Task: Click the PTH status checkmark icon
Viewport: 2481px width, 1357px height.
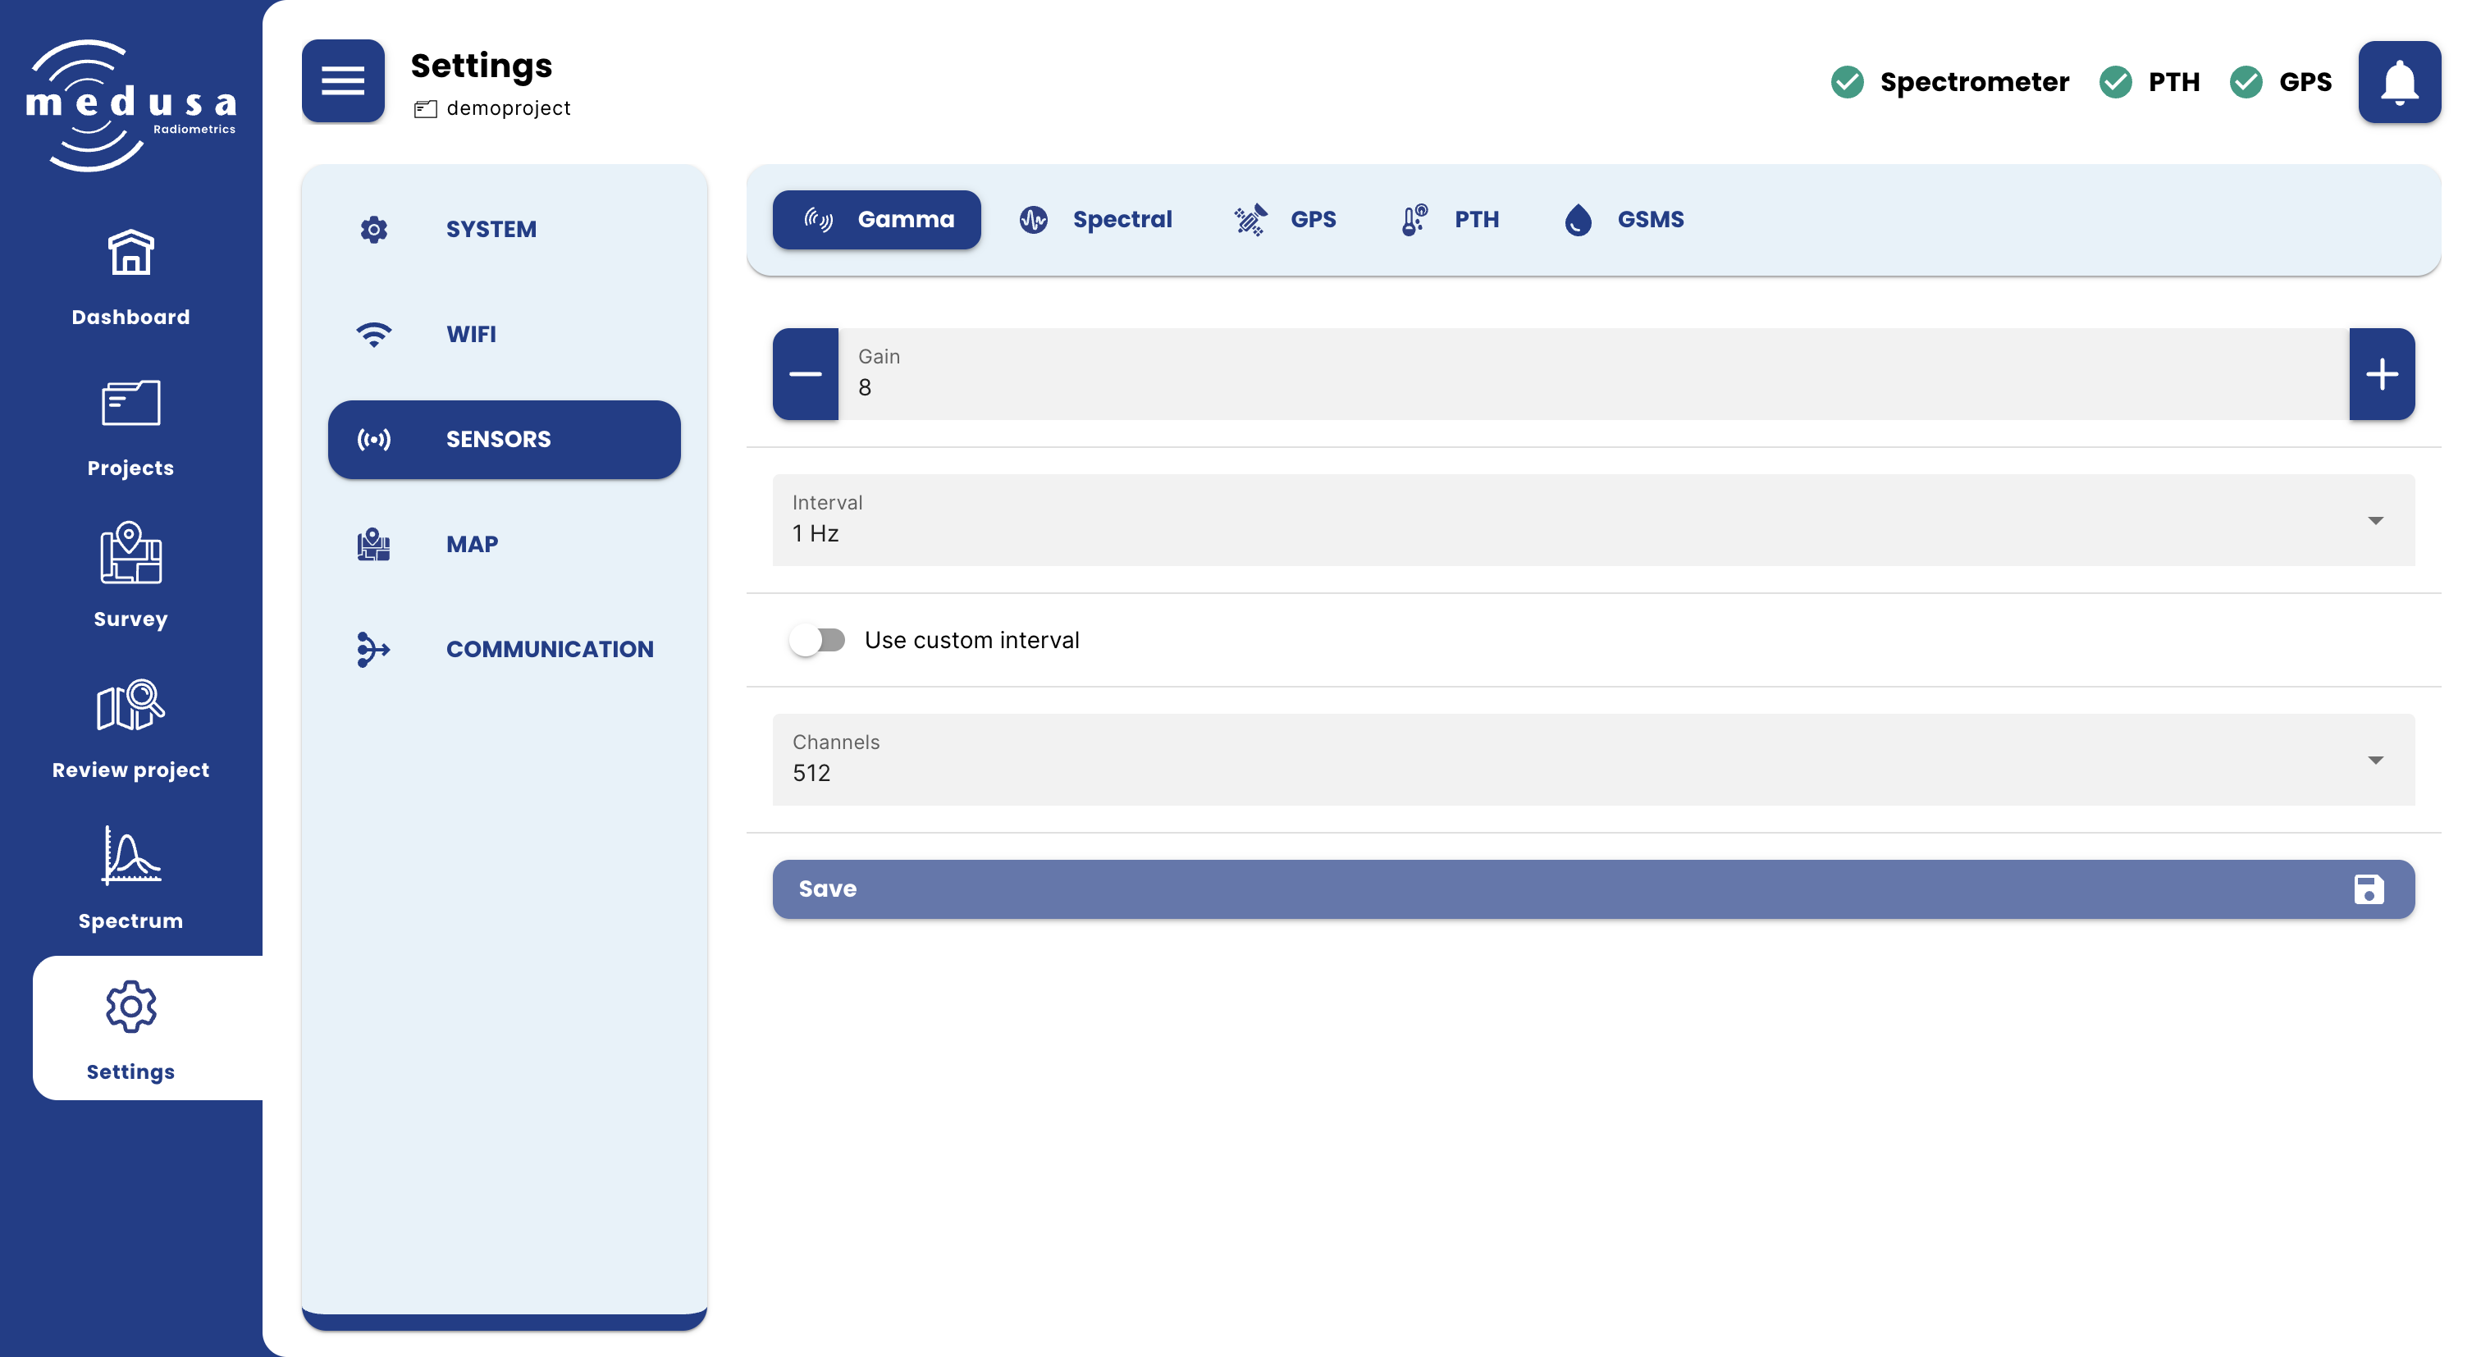Action: pyautogui.click(x=2116, y=82)
